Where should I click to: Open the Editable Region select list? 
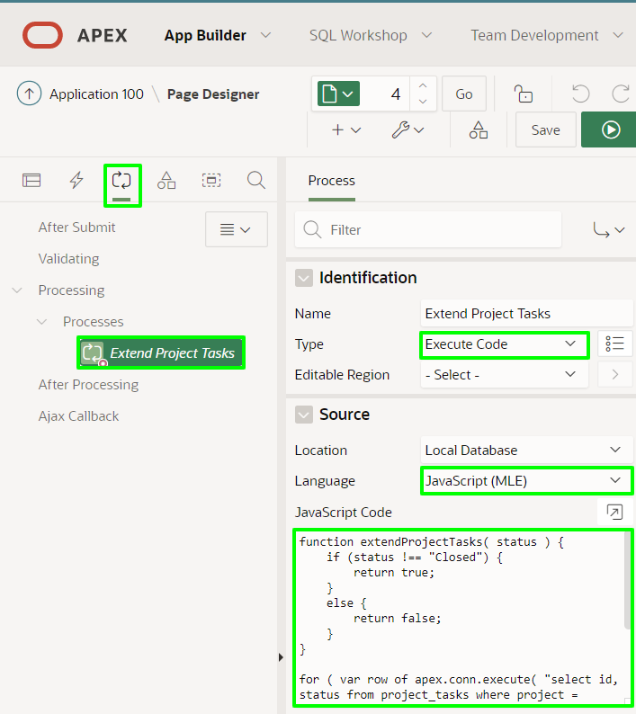(x=505, y=375)
